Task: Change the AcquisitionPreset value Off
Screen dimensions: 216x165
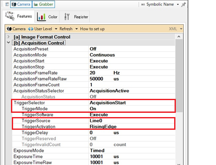Action: click(x=93, y=49)
